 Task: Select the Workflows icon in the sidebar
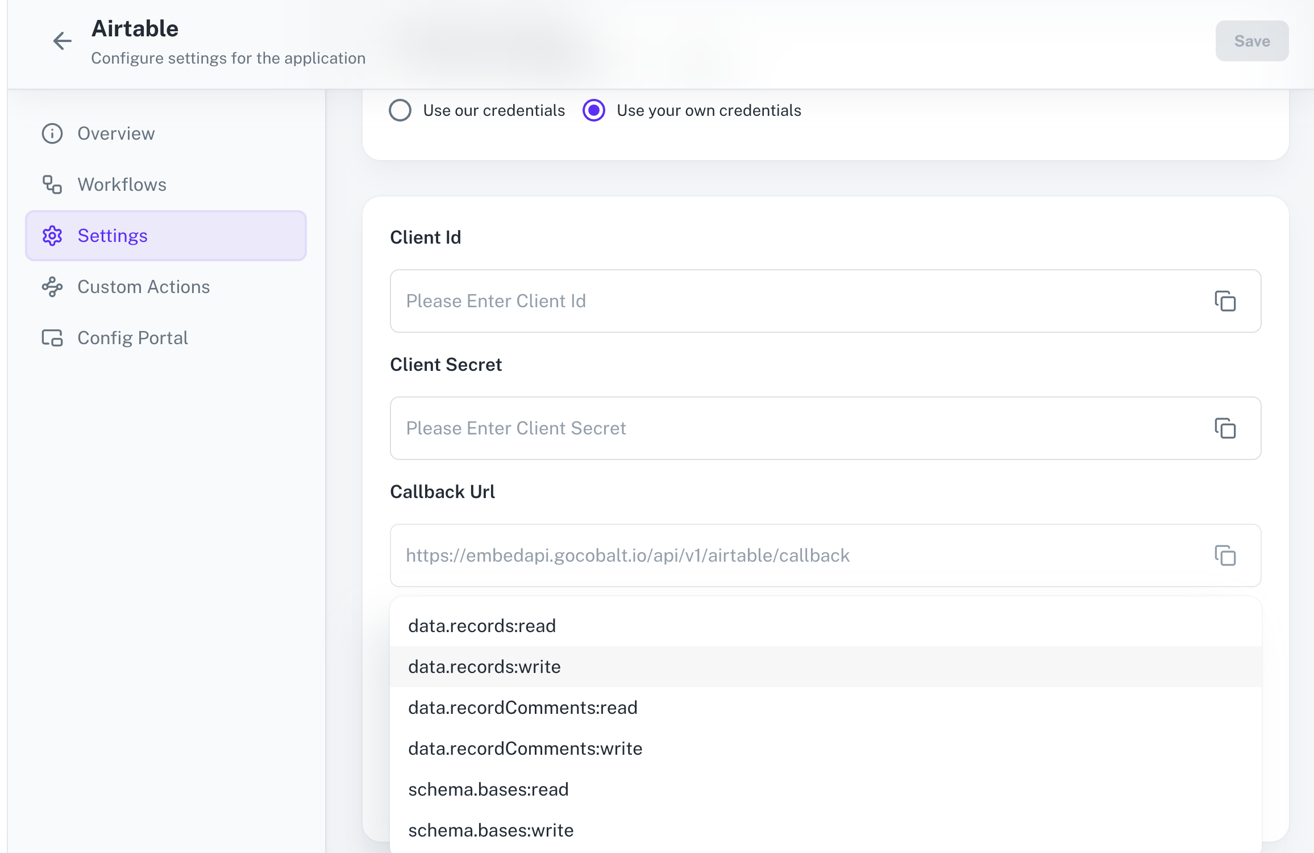pos(52,185)
